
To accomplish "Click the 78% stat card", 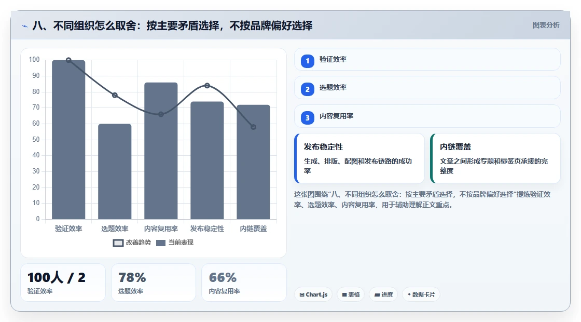I will (x=154, y=283).
